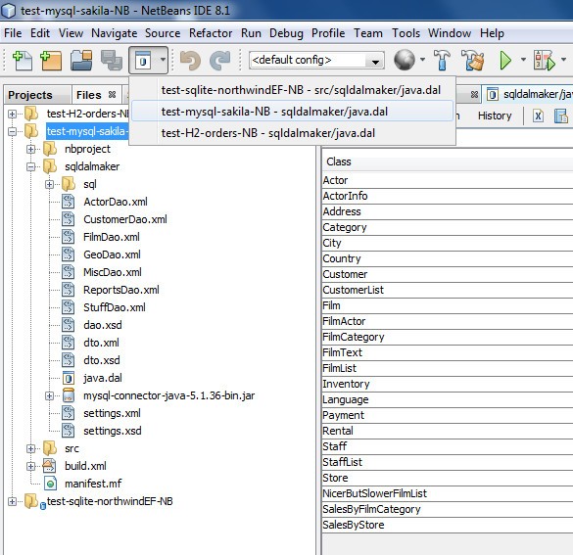Image resolution: width=573 pixels, height=555 pixels.
Task: Click the Class column header
Action: coord(448,162)
